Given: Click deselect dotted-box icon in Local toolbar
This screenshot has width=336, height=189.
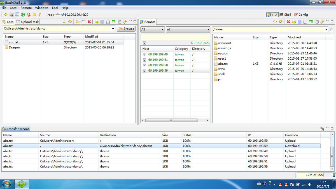Looking at the screenshot, I should (108, 22).
